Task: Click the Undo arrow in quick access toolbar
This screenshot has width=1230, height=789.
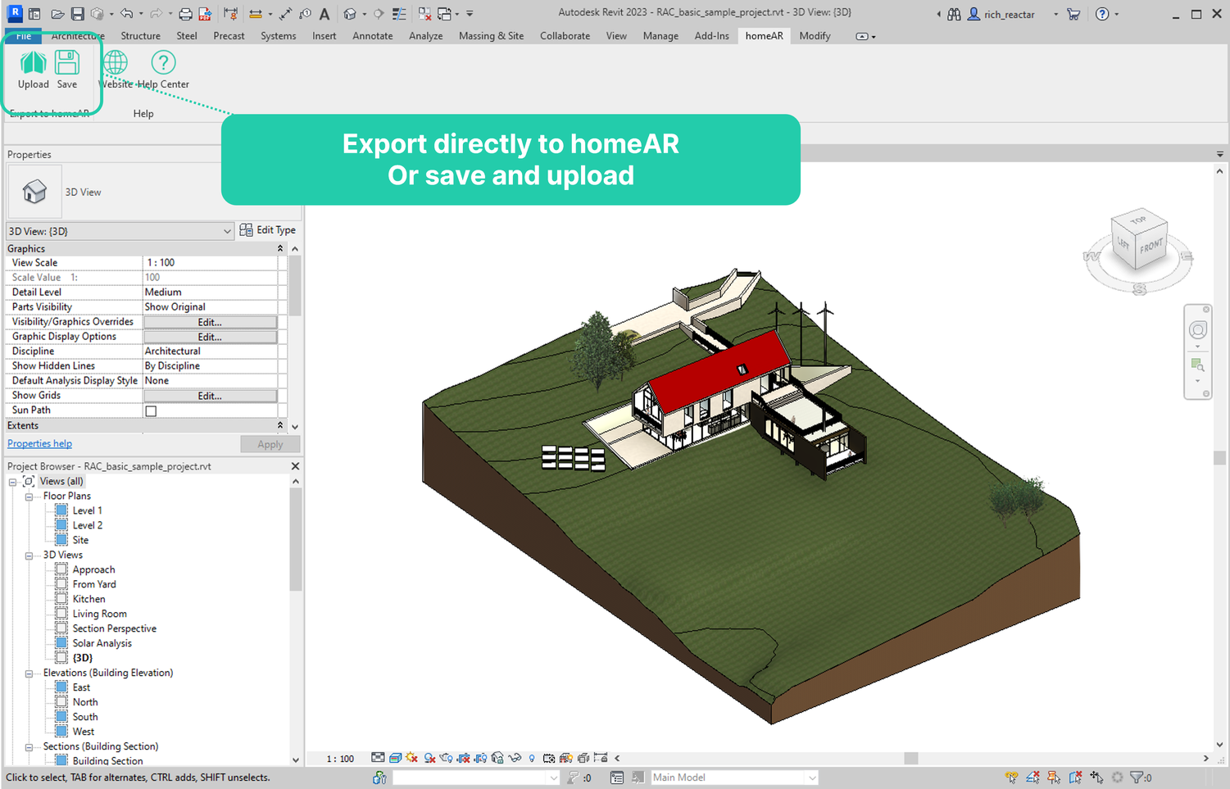Action: click(x=126, y=14)
